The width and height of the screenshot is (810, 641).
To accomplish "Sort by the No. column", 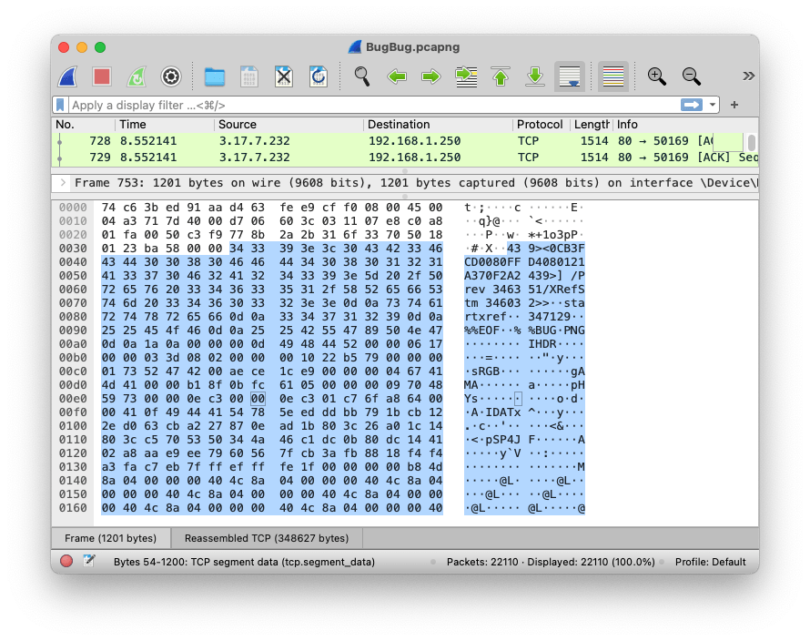I will tap(84, 125).
